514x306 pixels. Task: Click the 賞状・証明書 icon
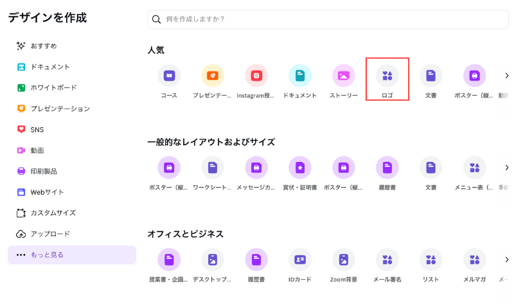coord(300,168)
